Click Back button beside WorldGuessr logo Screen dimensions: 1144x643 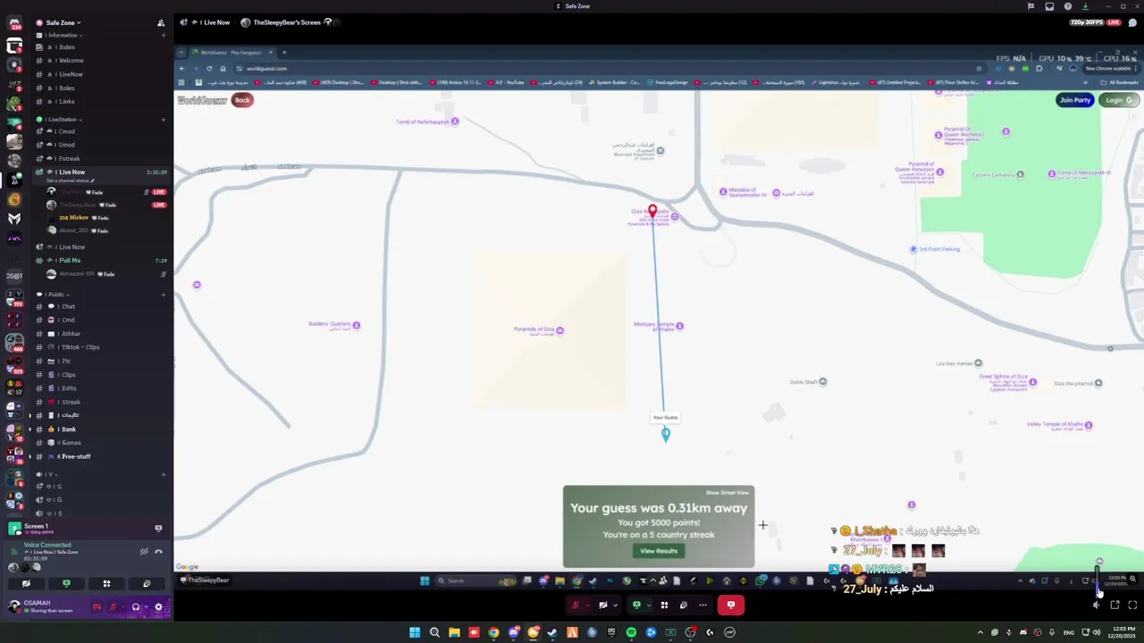(242, 100)
